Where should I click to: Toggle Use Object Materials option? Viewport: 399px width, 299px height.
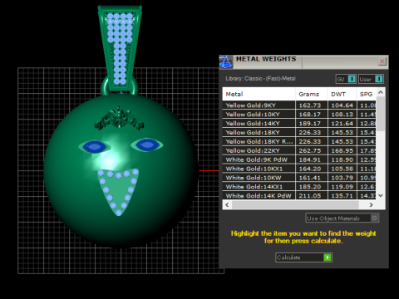(x=342, y=218)
